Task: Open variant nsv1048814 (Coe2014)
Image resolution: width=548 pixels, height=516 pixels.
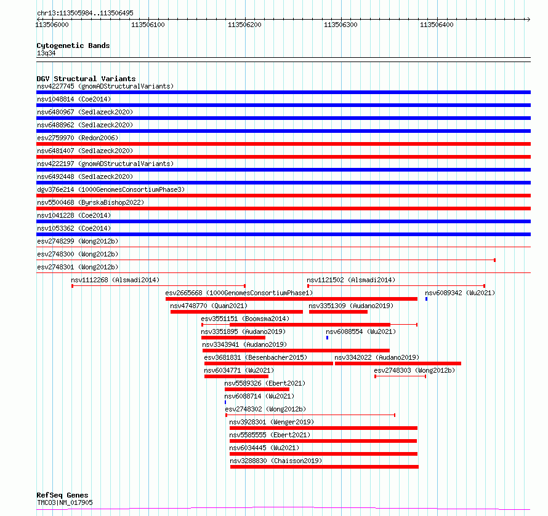Action: pyautogui.click(x=74, y=99)
